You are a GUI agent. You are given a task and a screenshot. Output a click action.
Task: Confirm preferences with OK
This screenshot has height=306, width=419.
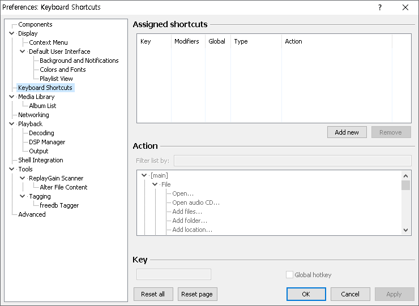[x=306, y=294]
